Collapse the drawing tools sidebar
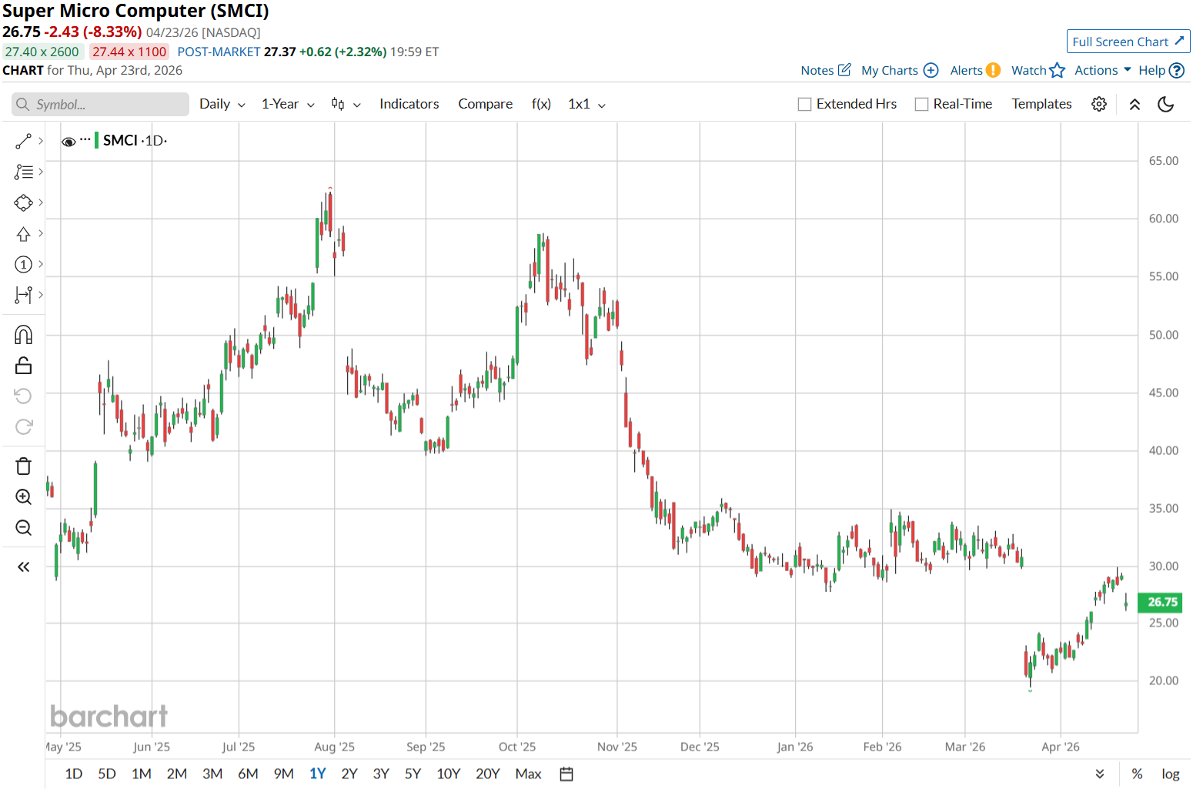 coord(23,567)
